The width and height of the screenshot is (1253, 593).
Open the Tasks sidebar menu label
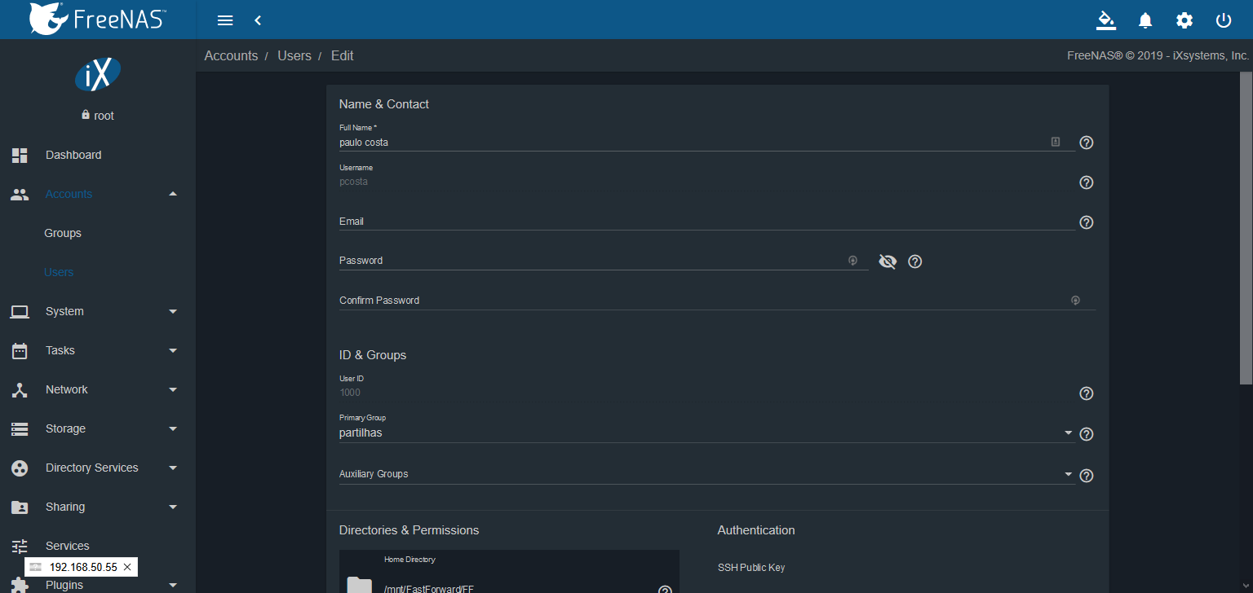(60, 350)
